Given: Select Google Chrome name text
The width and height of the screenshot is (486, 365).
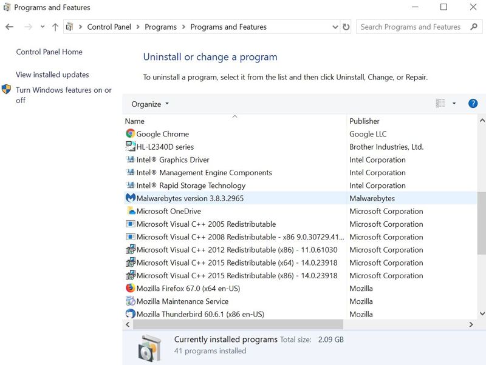Looking at the screenshot, I should pyautogui.click(x=163, y=134).
